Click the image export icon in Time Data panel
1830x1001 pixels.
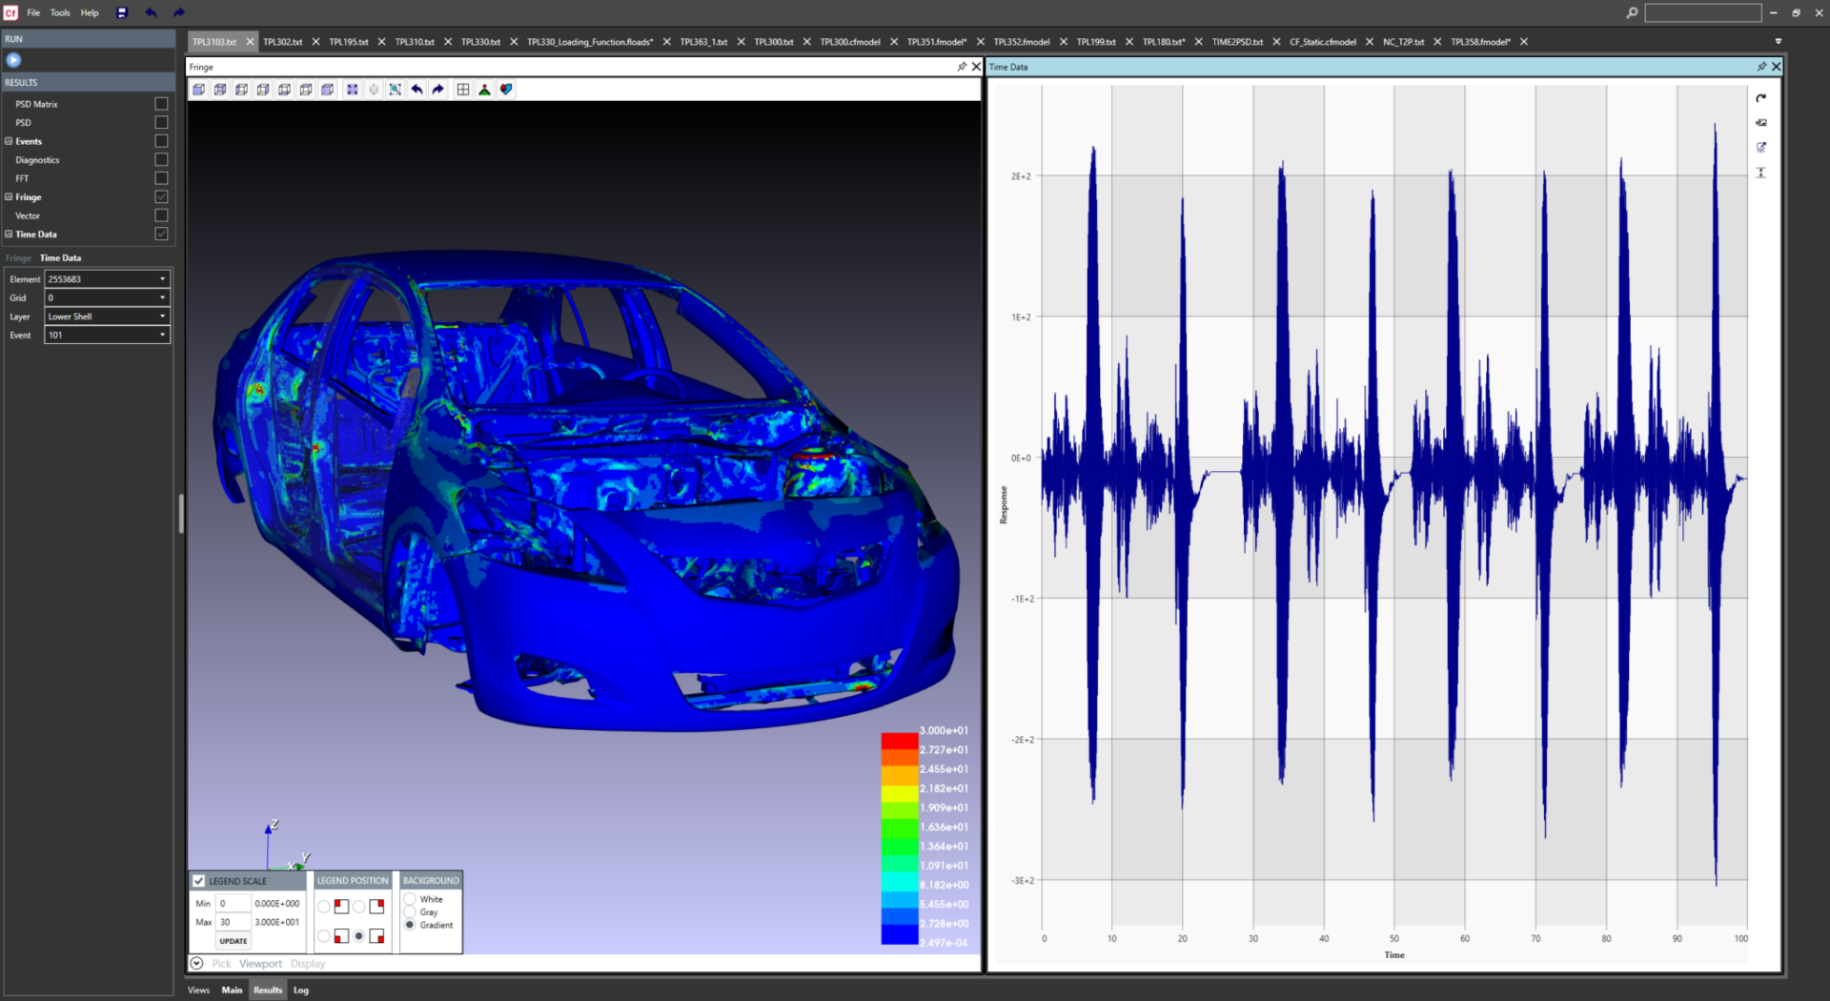coord(1761,123)
